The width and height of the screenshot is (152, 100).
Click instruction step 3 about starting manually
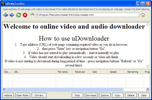pyautogui.click(x=71, y=53)
